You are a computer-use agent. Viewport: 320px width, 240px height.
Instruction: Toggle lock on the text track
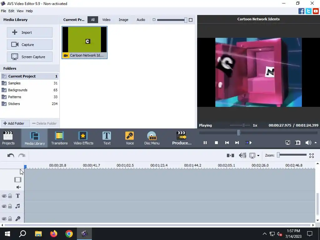[x=10, y=196]
